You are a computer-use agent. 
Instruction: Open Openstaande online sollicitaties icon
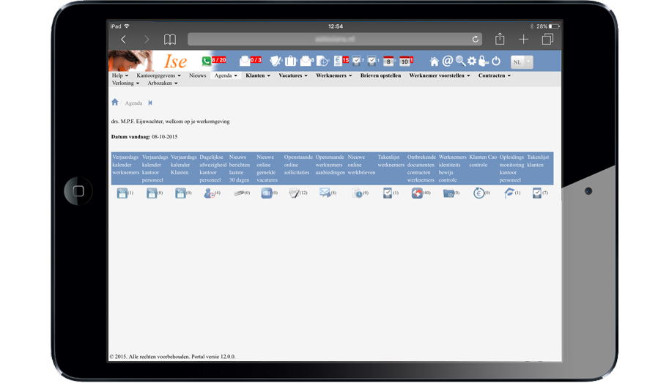point(294,193)
